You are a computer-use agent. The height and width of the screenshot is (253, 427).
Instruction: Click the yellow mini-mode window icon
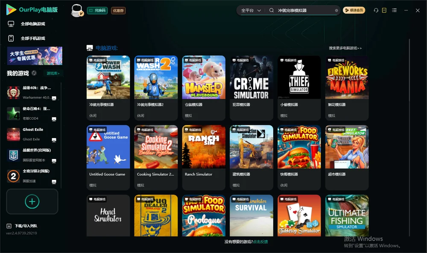(384, 10)
